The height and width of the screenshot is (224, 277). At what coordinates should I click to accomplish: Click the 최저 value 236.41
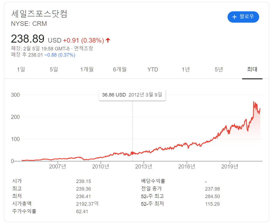84,197
